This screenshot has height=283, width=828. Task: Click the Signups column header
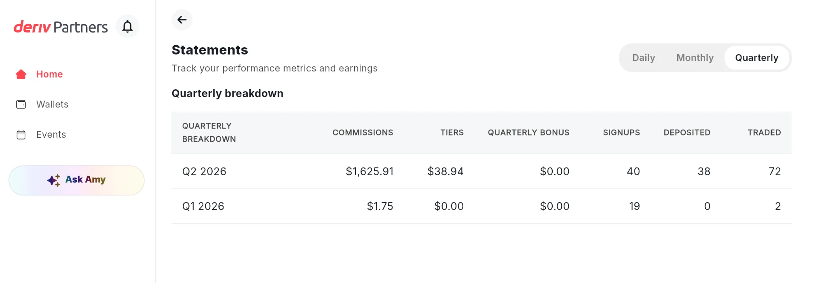point(621,132)
